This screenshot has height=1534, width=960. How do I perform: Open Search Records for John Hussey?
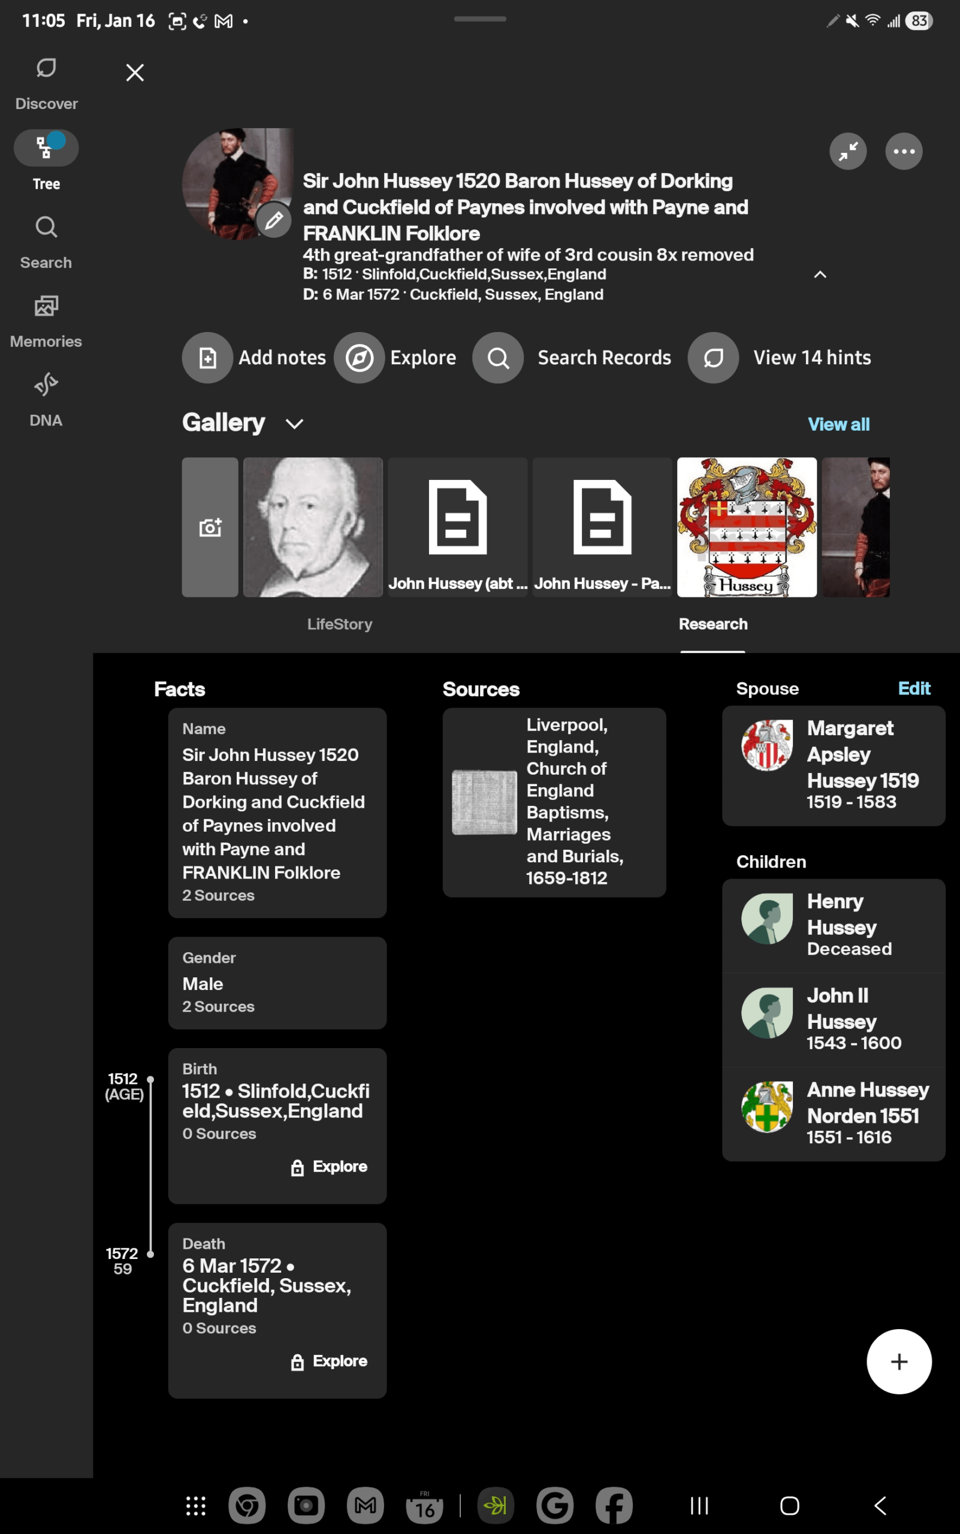[498, 358]
